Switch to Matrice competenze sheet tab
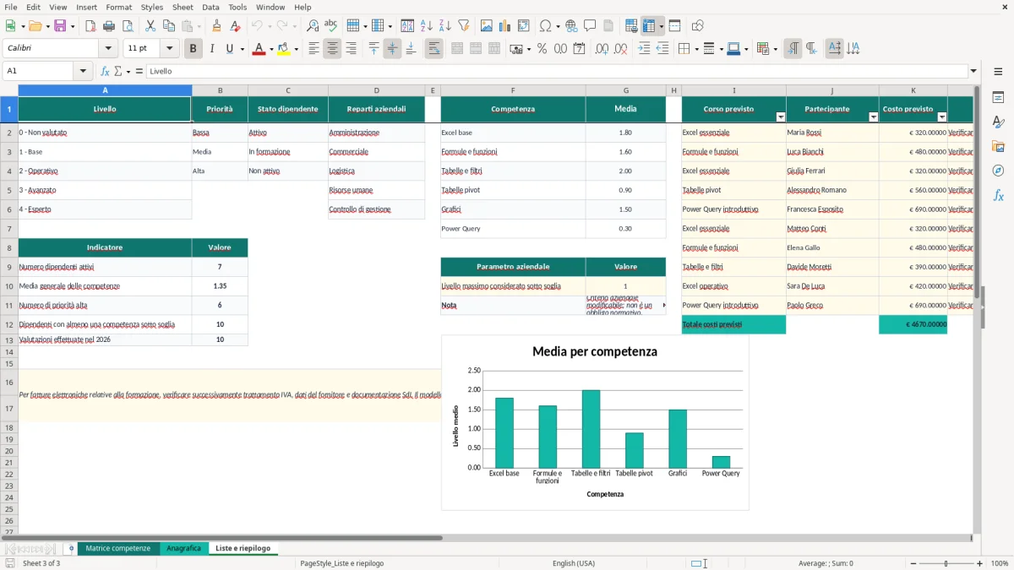The width and height of the screenshot is (1014, 570). coord(118,548)
